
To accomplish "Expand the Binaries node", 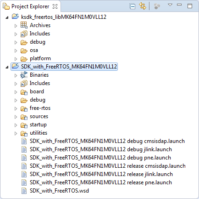I will click(x=16, y=75).
